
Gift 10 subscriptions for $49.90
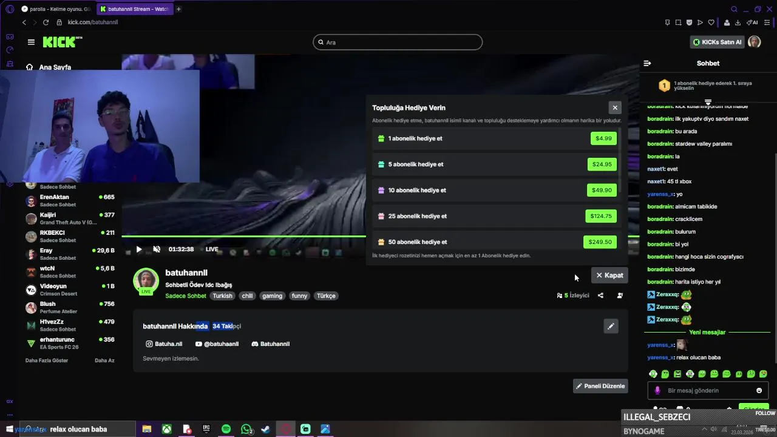[602, 190]
